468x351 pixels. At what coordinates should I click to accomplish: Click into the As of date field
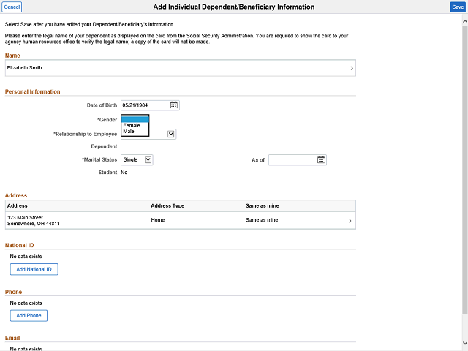(x=292, y=160)
